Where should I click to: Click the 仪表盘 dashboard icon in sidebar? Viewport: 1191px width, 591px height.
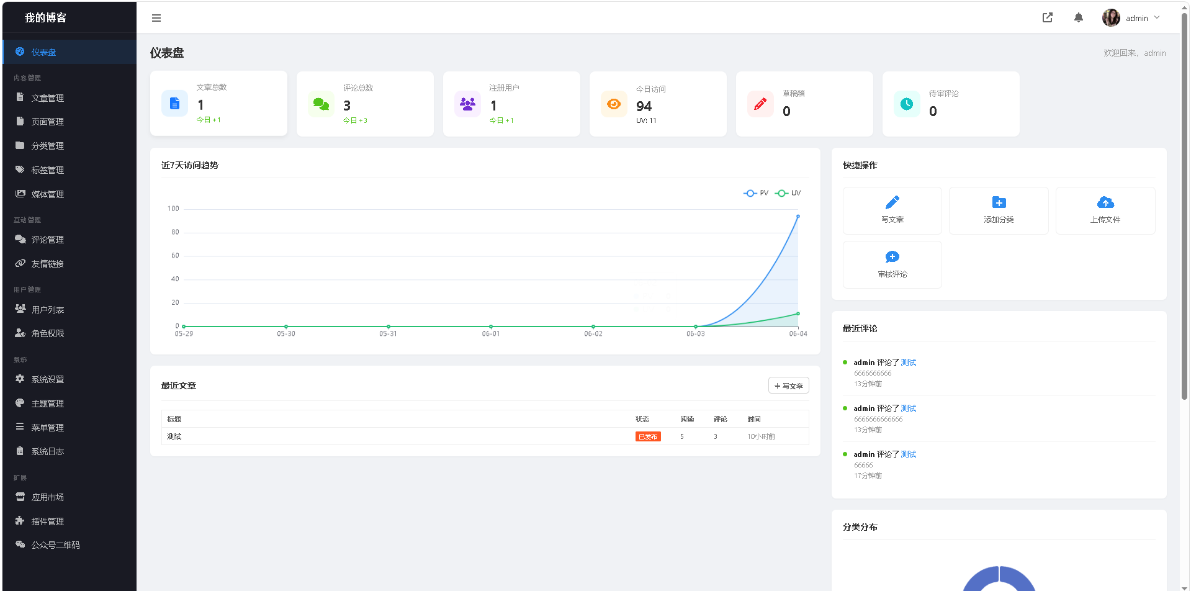20,52
